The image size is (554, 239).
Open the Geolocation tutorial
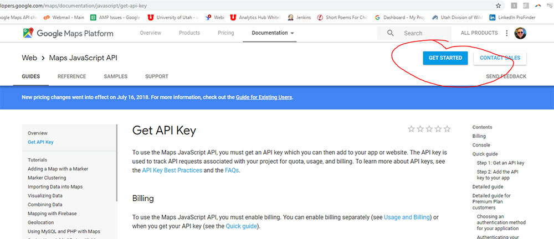click(41, 222)
